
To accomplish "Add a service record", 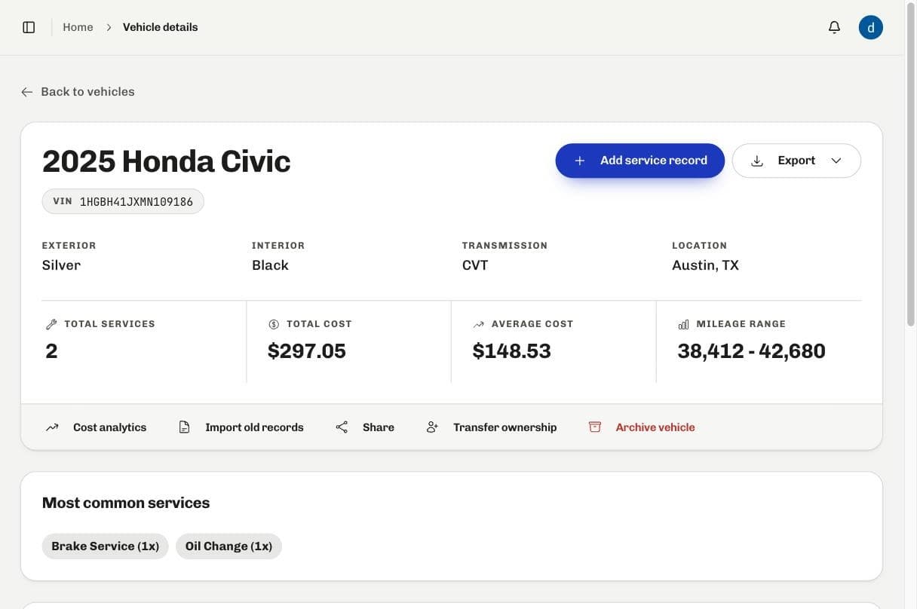I will point(640,161).
